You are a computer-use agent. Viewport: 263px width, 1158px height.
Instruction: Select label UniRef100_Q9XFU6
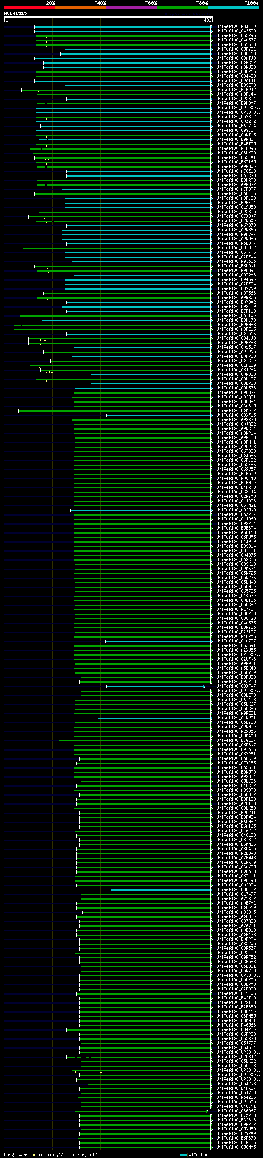click(236, 415)
